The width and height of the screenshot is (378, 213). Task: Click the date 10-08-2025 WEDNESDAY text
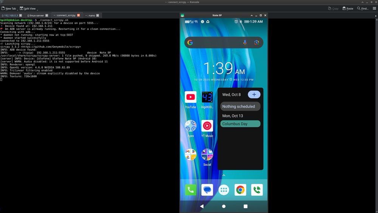pos(211,79)
